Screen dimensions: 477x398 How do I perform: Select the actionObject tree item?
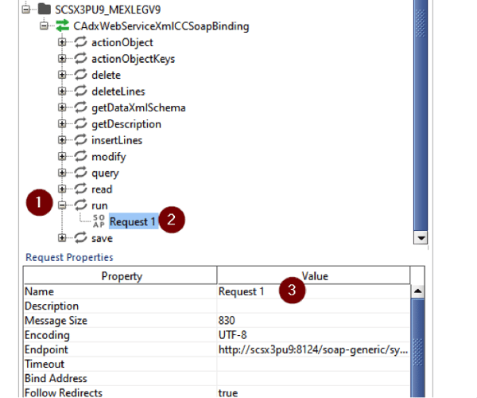pyautogui.click(x=122, y=43)
